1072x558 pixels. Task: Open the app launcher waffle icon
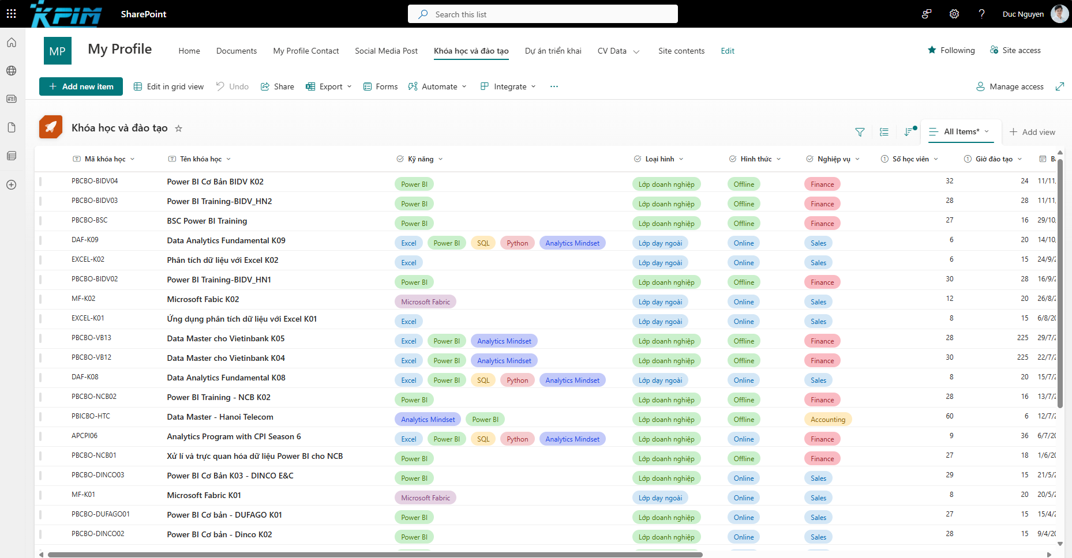pos(11,14)
